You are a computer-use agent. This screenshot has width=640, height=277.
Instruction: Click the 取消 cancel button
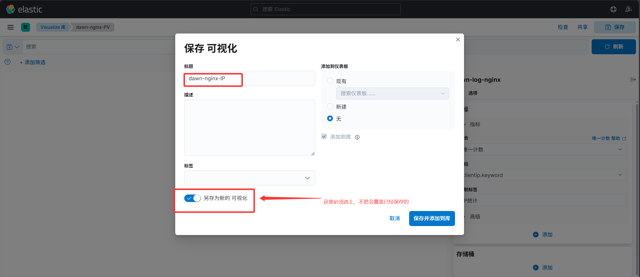pos(394,218)
